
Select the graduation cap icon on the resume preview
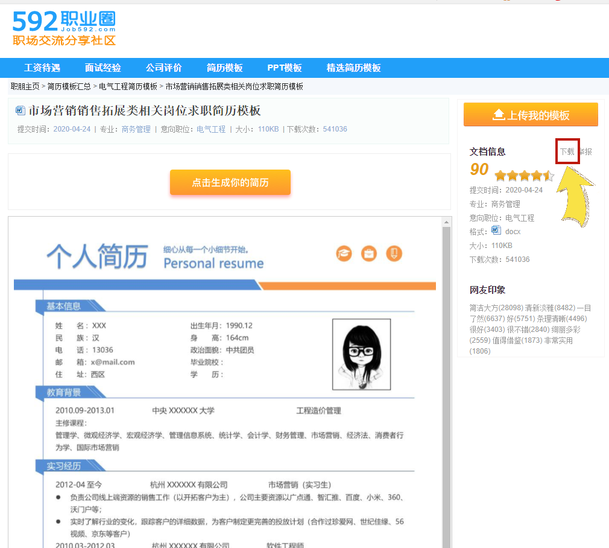[x=344, y=254]
